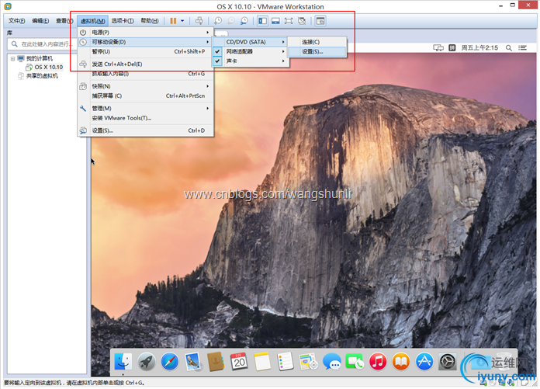Open iBooks orange icon in dock
This screenshot has height=389, width=540.
point(401,362)
